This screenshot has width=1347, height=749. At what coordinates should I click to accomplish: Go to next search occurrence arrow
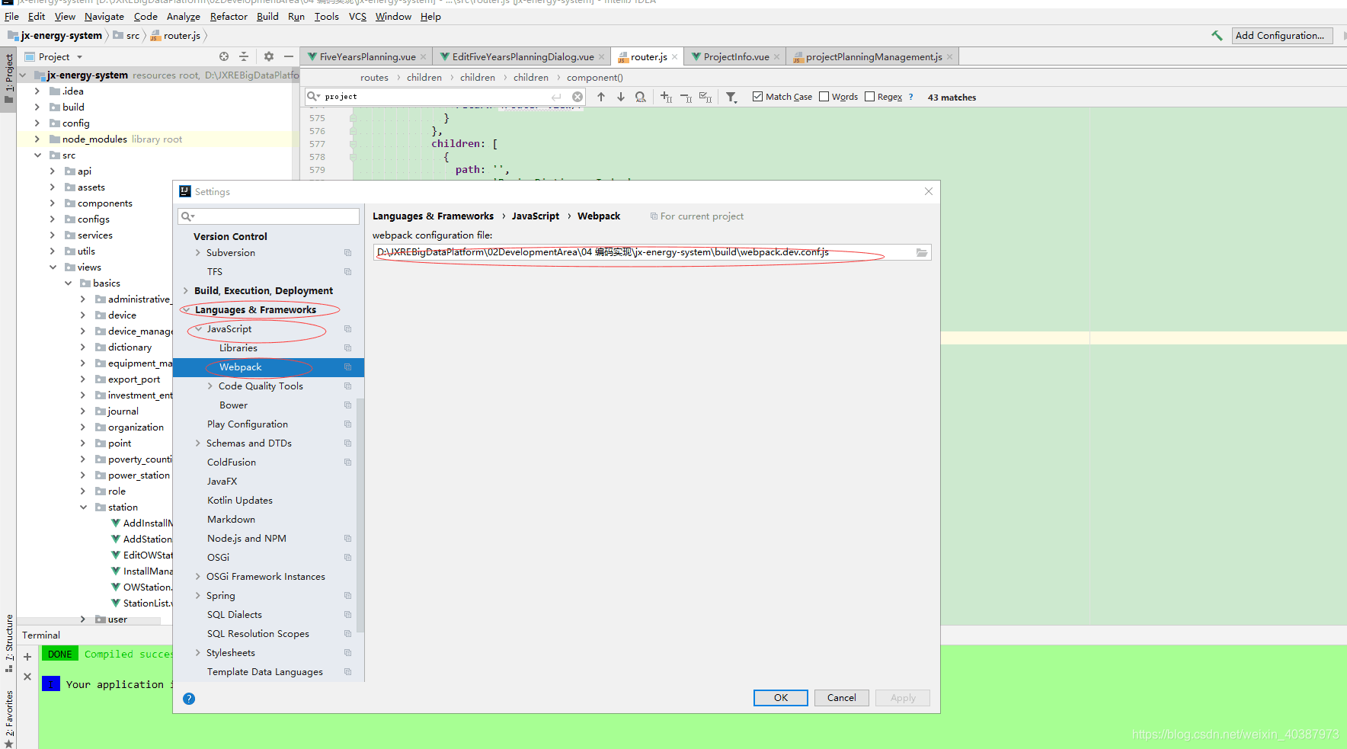[621, 97]
